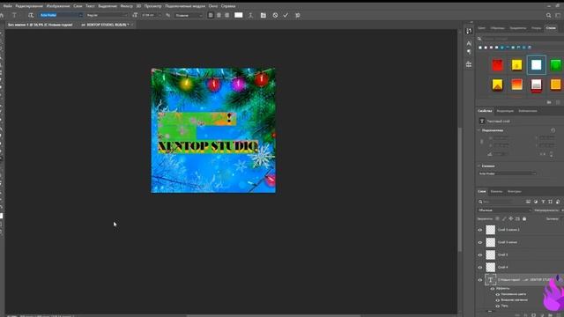Click the vertical scrollbar of the canvas

(459, 189)
